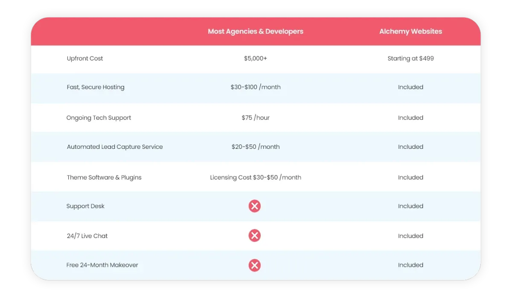Click the 'Automated Lead Capture Service' label
Image resolution: width=512 pixels, height=307 pixels.
click(115, 147)
